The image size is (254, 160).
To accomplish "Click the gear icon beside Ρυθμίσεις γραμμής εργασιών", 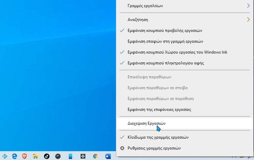I will pos(122,148).
